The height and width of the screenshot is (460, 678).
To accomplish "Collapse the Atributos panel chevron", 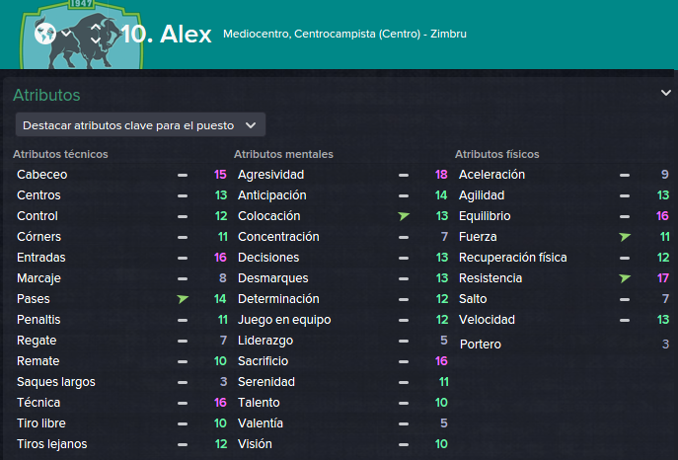I will 666,93.
